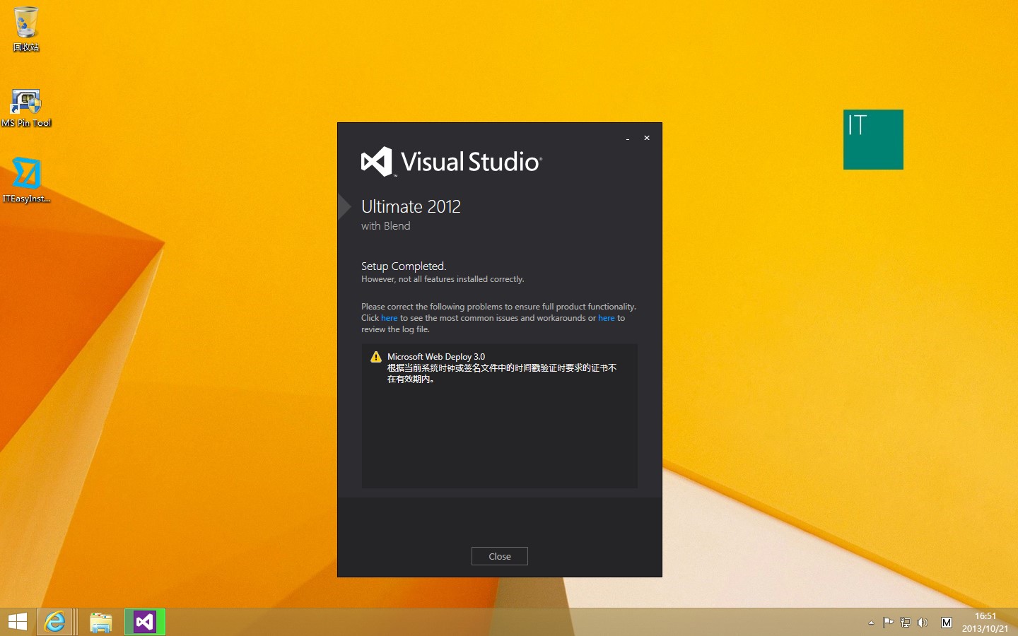The image size is (1018, 636).
Task: Click the Chinese certificate error message text
Action: pyautogui.click(x=502, y=373)
